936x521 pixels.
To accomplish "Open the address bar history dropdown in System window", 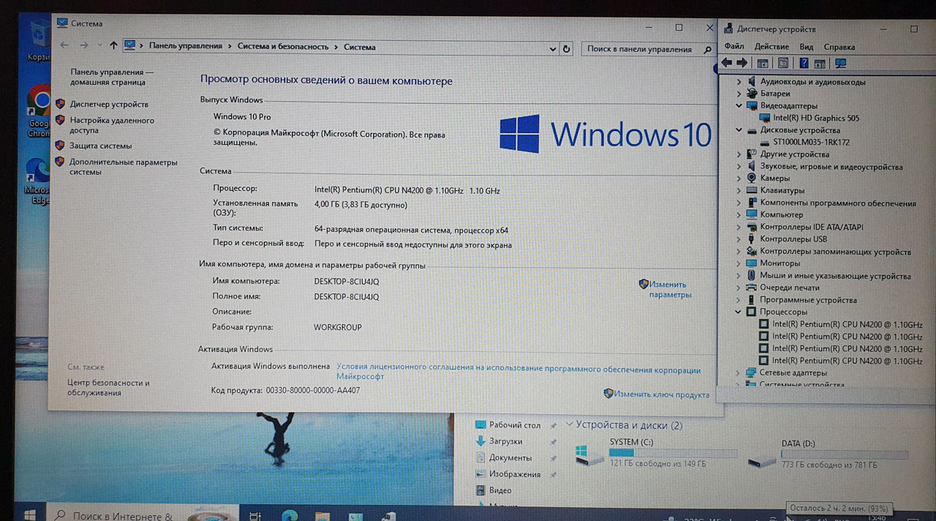I will pyautogui.click(x=552, y=49).
